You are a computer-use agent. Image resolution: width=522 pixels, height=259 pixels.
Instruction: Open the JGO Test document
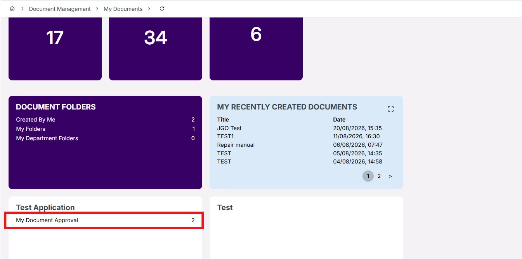(229, 128)
